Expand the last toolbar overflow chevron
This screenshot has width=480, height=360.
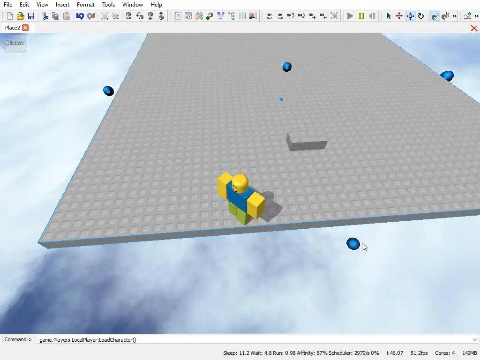tap(476, 16)
